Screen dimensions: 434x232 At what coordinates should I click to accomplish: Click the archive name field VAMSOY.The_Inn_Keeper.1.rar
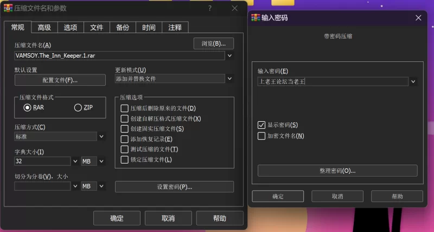click(x=119, y=56)
